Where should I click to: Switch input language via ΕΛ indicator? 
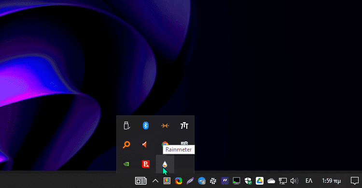[x=309, y=181]
